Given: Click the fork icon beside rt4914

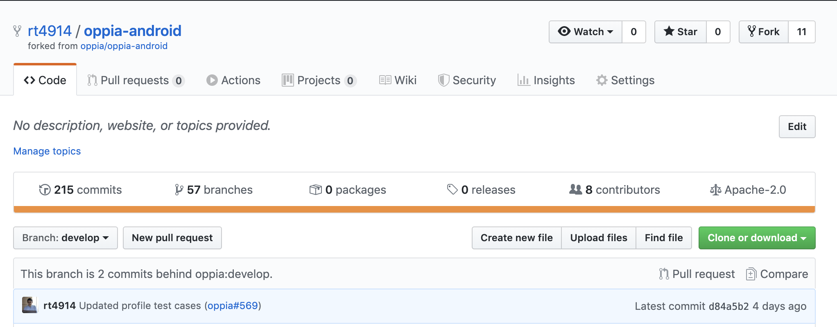Looking at the screenshot, I should coord(17,31).
